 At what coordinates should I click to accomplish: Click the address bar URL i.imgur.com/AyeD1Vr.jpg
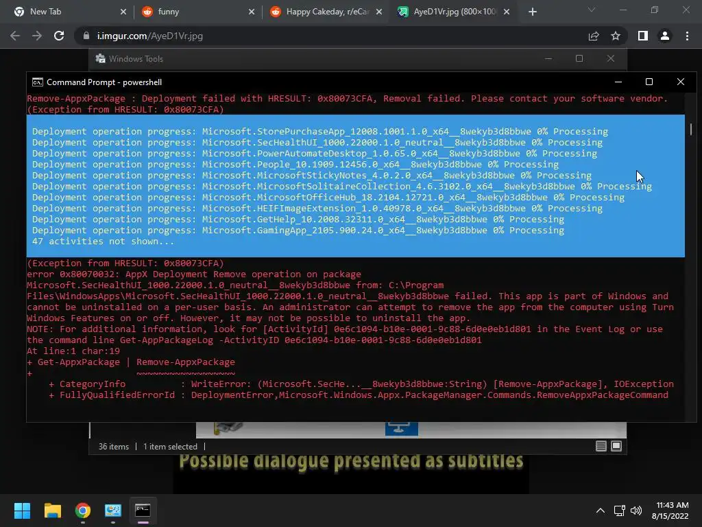click(150, 36)
